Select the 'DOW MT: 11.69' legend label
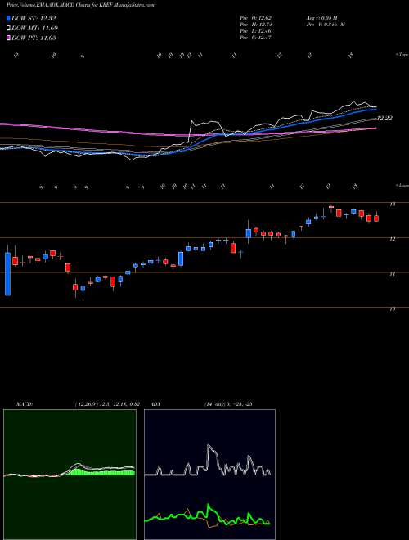Screen dimensions: 409x540 (x=34, y=29)
